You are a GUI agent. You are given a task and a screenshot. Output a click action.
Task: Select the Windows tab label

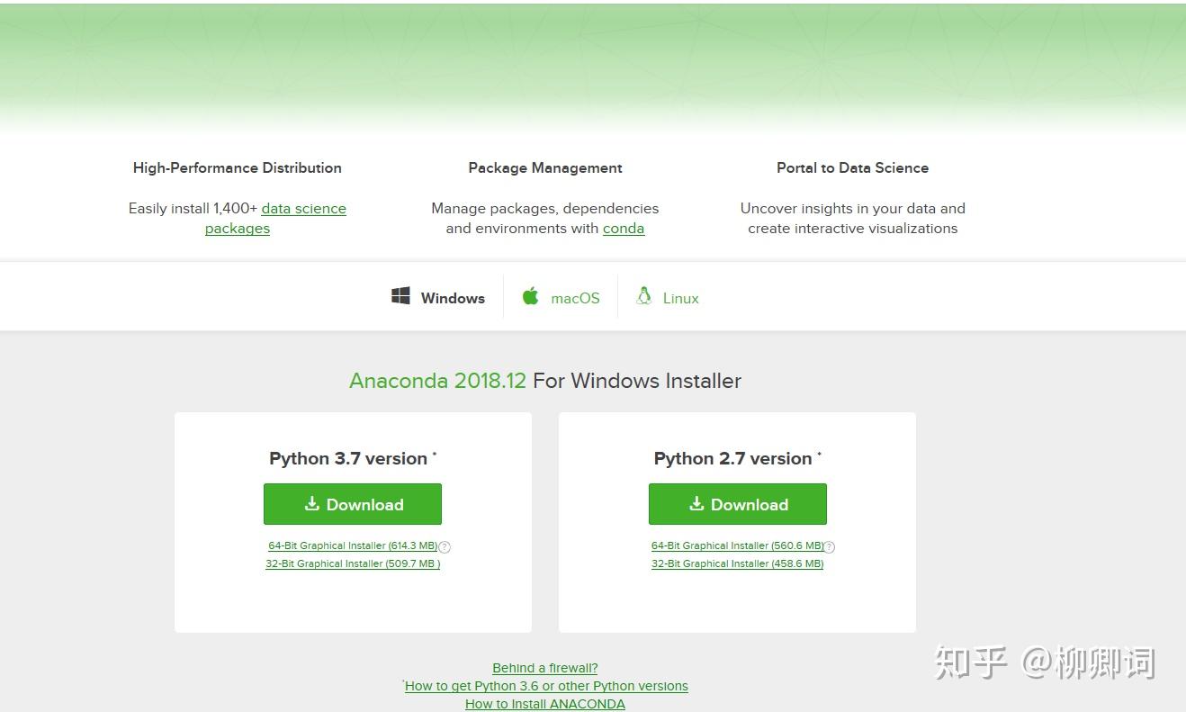click(453, 298)
